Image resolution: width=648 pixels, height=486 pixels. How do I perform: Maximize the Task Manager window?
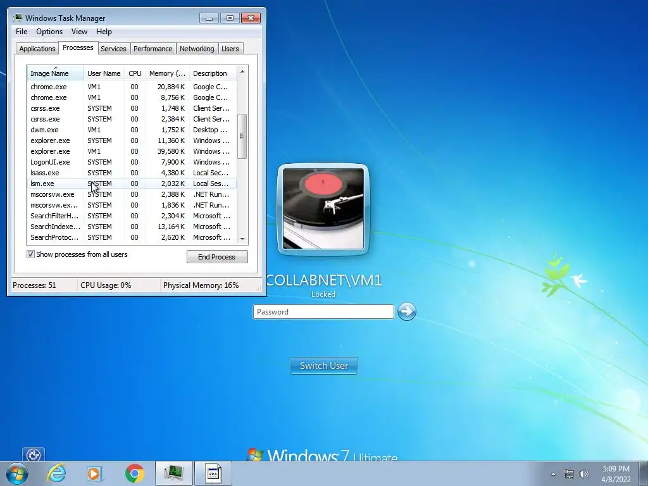230,18
